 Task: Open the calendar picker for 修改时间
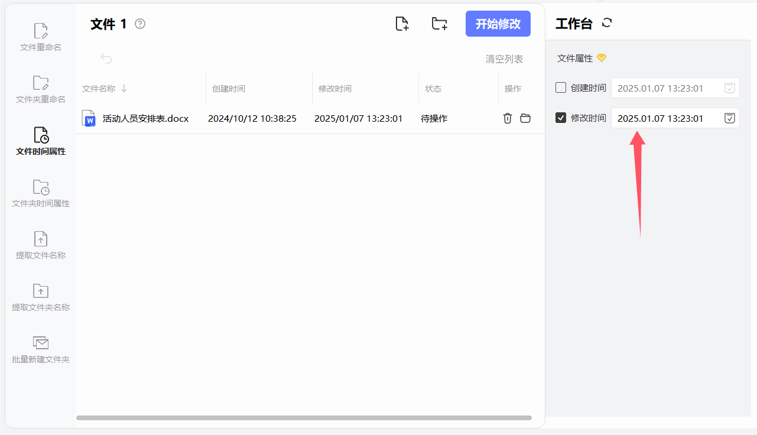730,118
